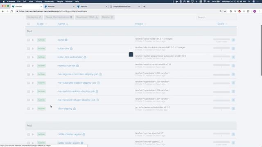Click the scale bar for the canal row

click(221, 39)
